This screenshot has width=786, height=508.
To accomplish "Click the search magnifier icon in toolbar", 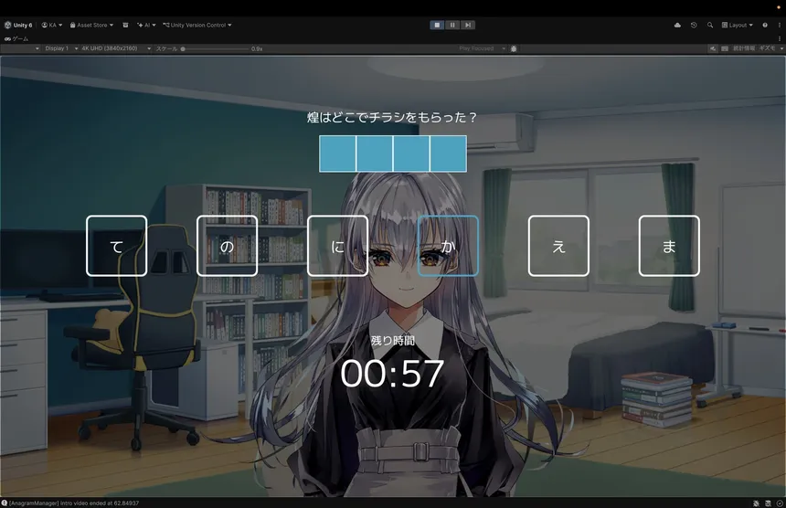I will [x=710, y=25].
